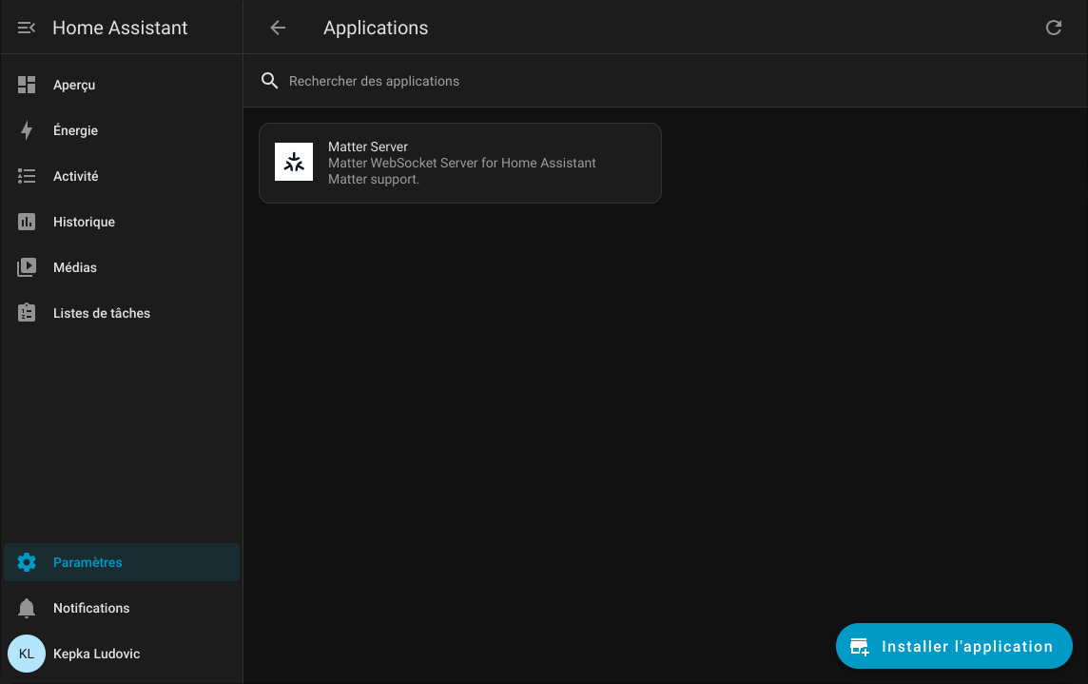Open the Kepka Ludovic user profile

tap(97, 655)
